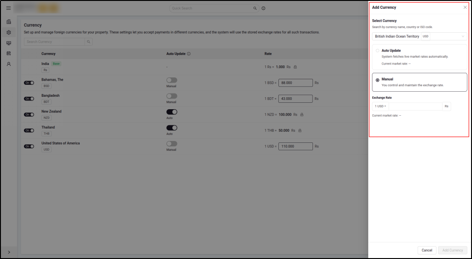
Task: Click the Search Currency input field
Action: coord(54,42)
